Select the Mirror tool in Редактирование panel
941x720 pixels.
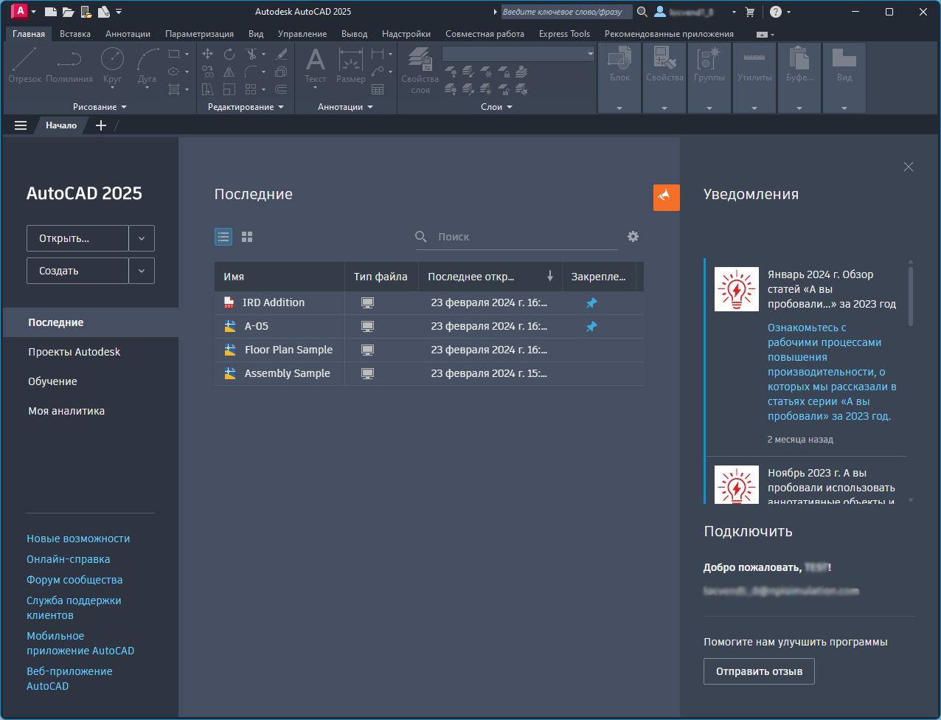229,72
